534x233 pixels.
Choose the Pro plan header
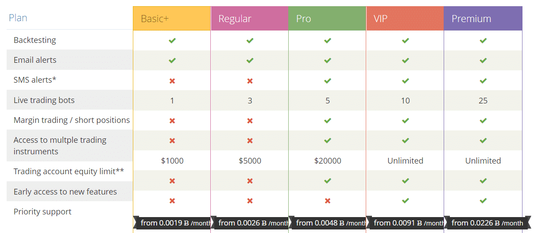coord(327,19)
